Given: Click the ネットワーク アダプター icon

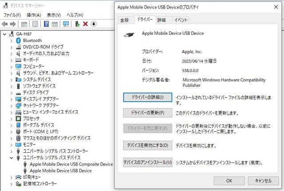Looking at the screenshot, I should (18, 106).
